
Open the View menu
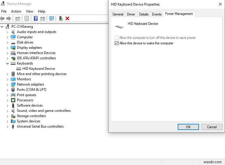pos(29,11)
